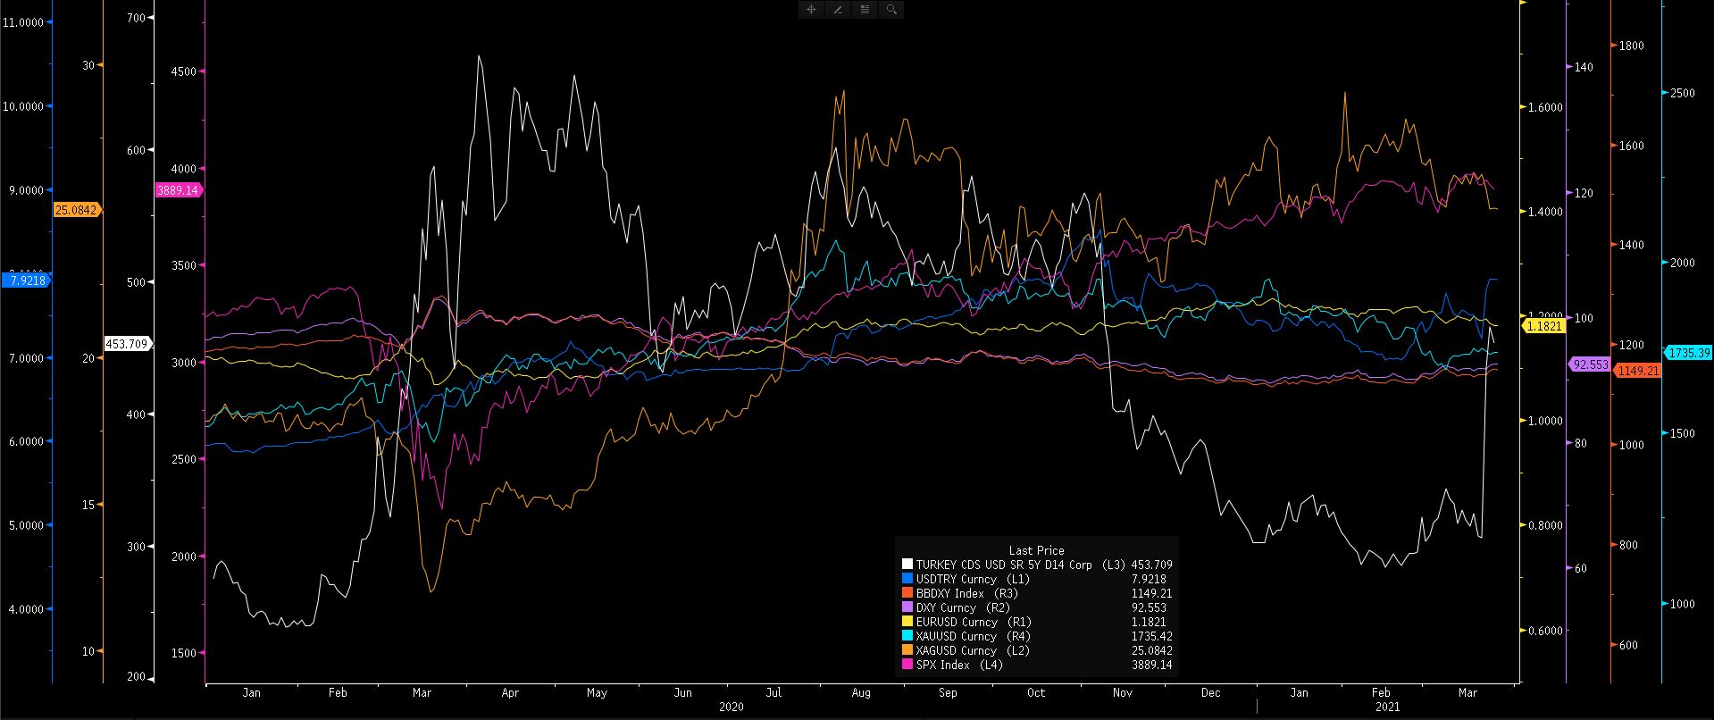This screenshot has width=1714, height=720.
Task: Click white Turkey CDS legend swatch
Action: [x=907, y=565]
